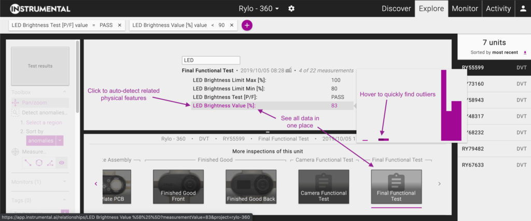Screen dimensions: 531x221
Task: Select the Pan/zoom tool
Action: 40,103
